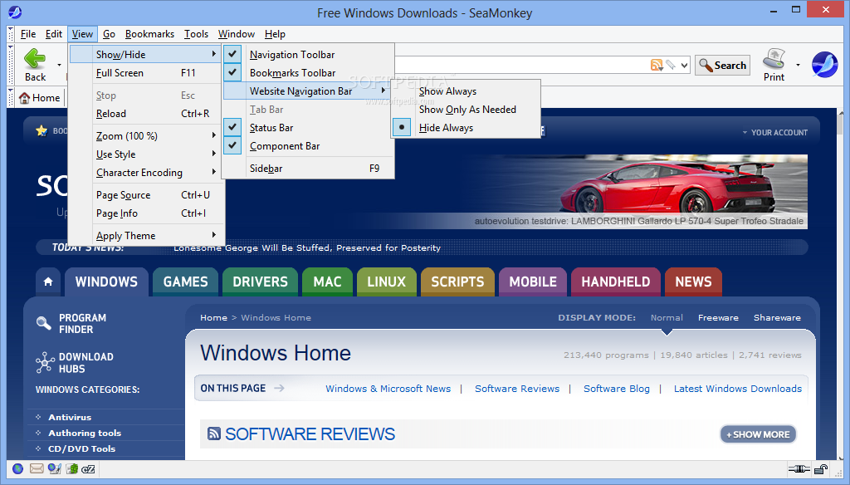This screenshot has height=485, width=850.
Task: Click the Search button
Action: [x=723, y=65]
